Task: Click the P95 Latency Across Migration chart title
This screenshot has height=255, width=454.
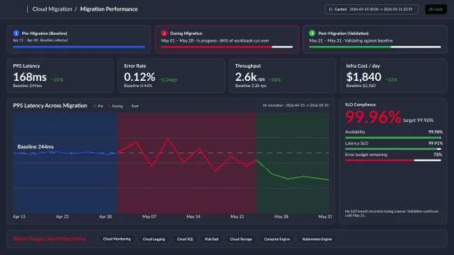Action: [50, 106]
